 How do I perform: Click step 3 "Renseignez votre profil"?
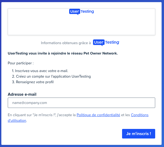pos(33,82)
